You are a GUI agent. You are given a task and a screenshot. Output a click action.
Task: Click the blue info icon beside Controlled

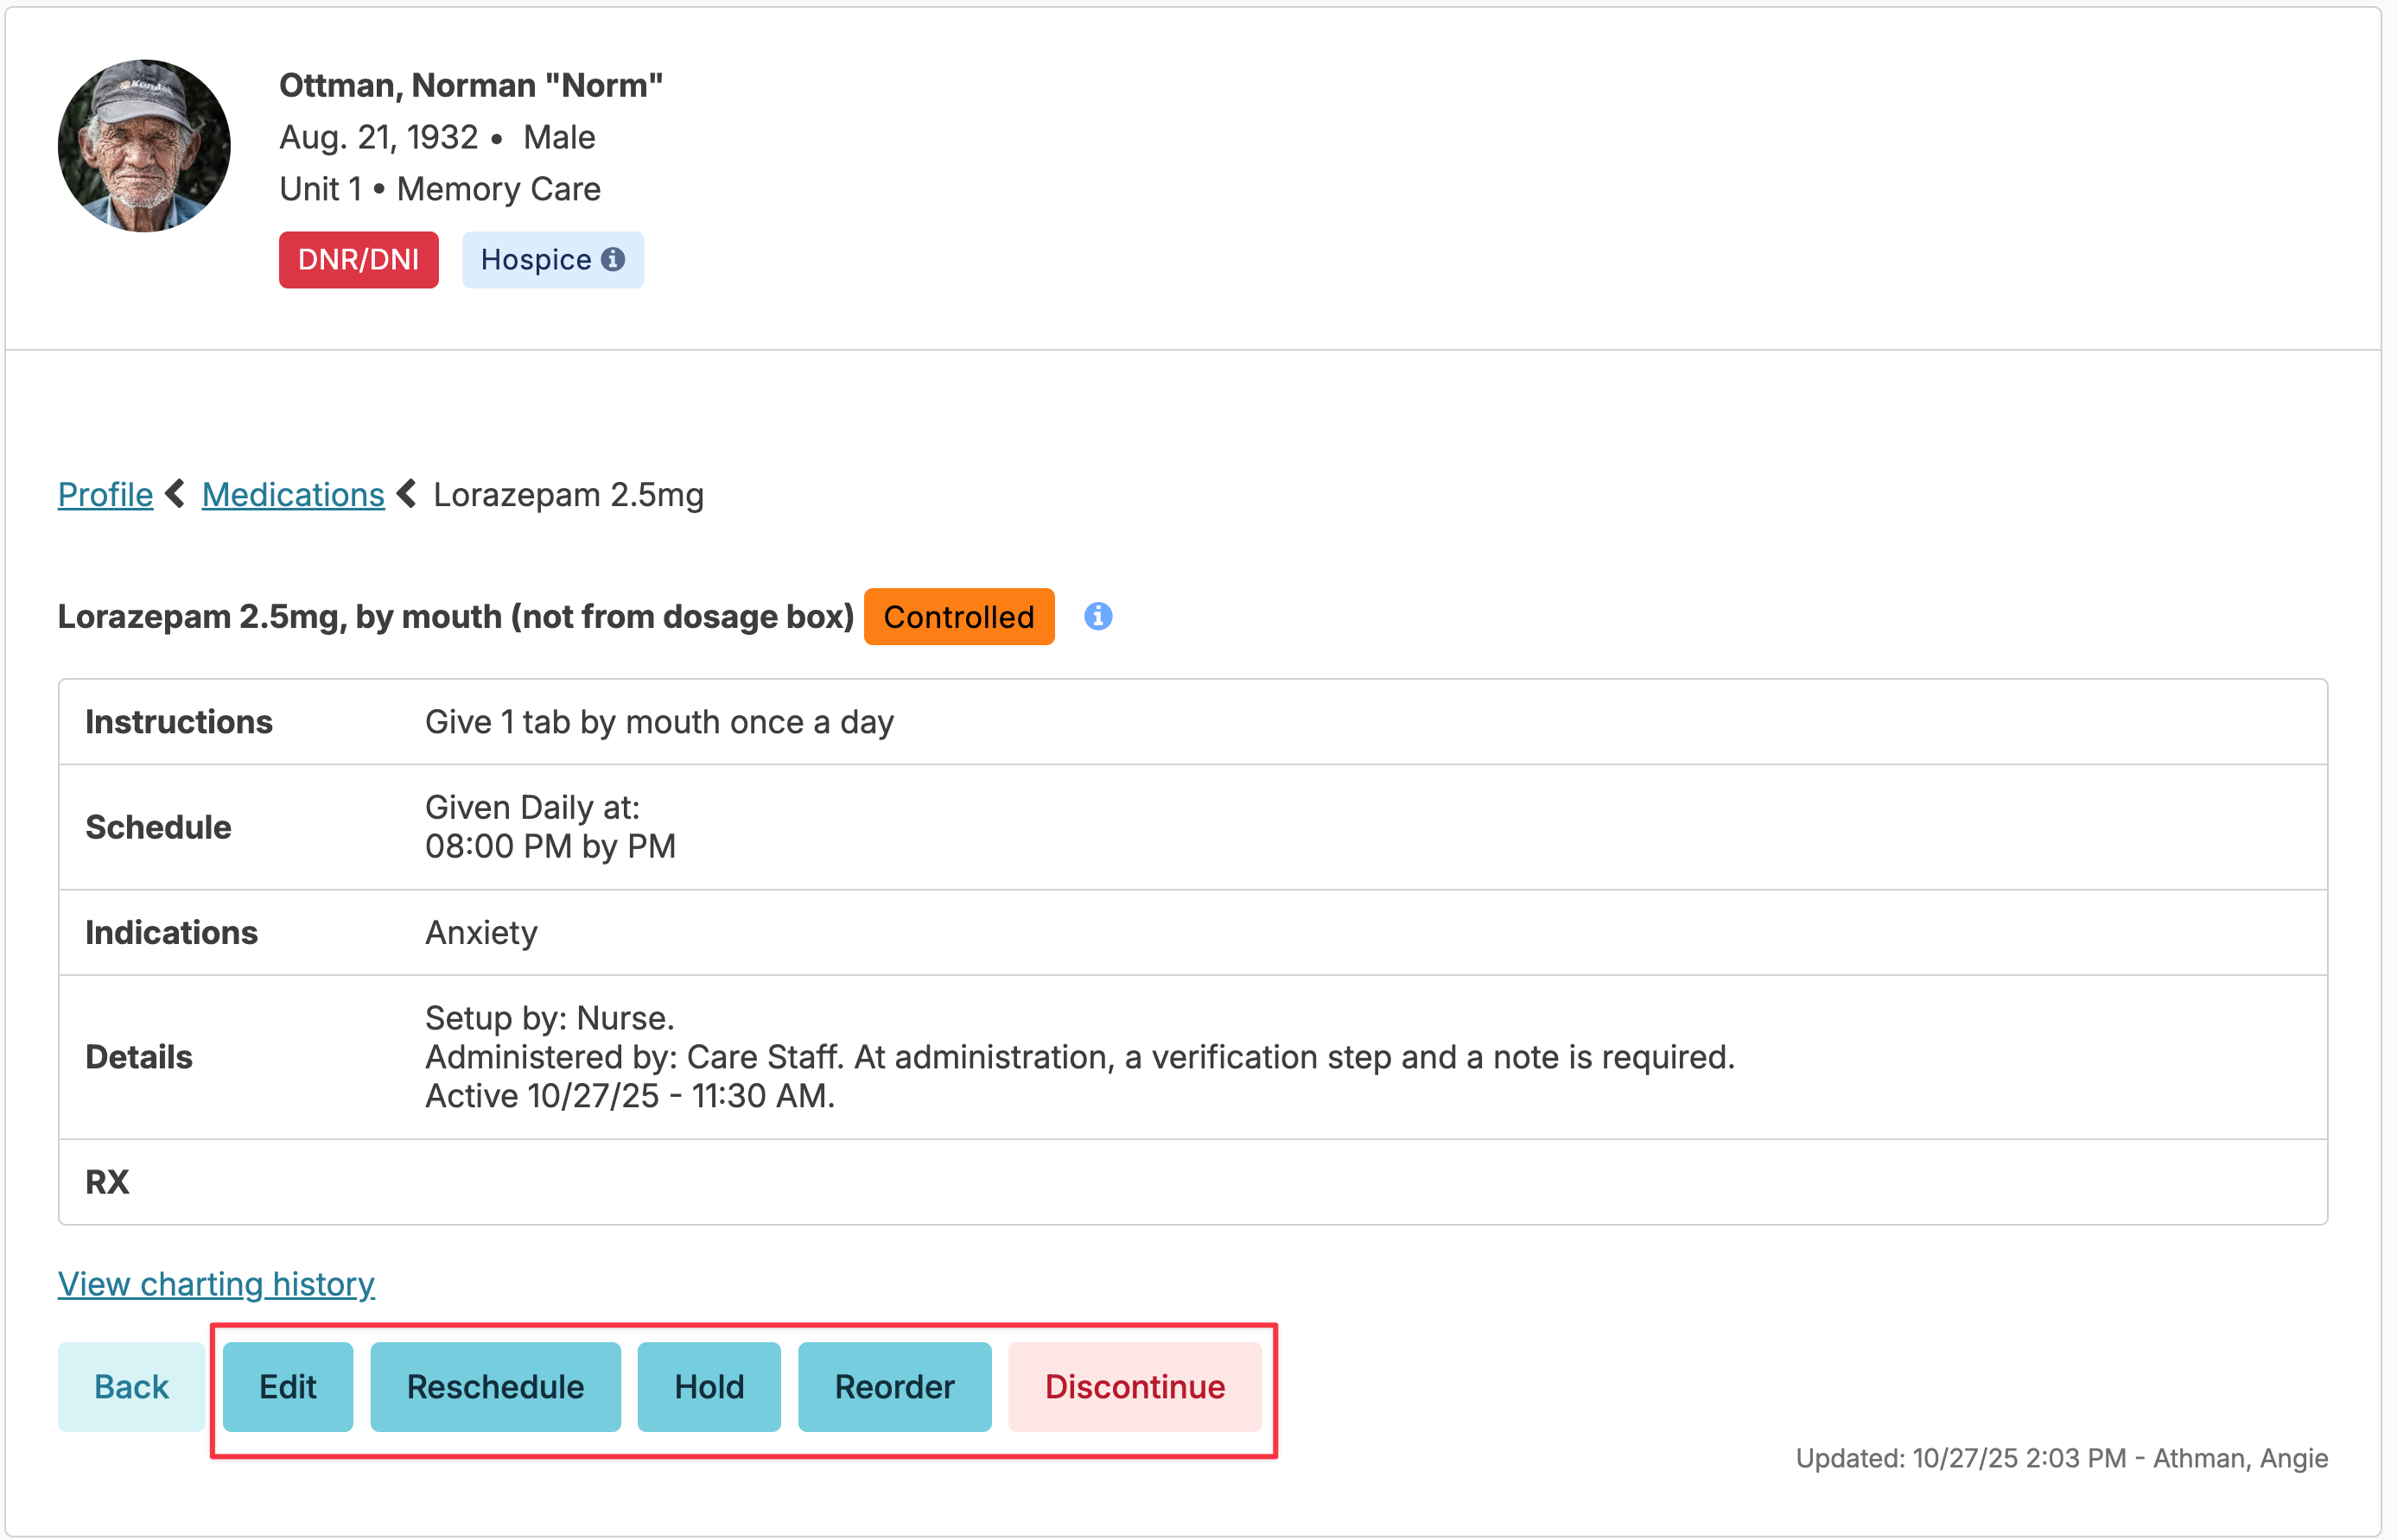coord(1097,616)
